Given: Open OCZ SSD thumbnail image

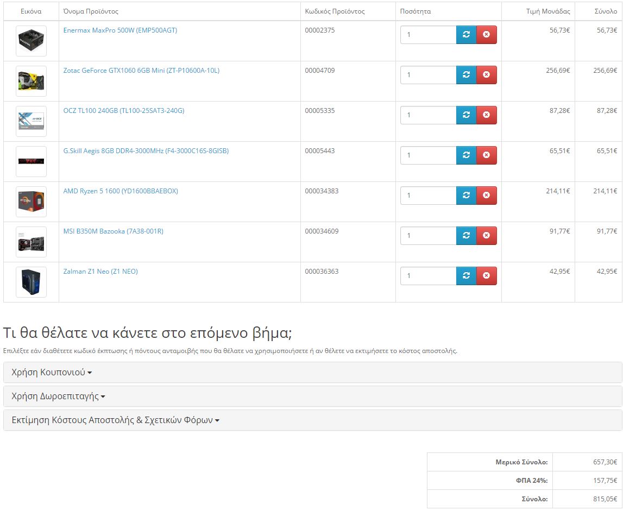Looking at the screenshot, I should click(x=31, y=121).
